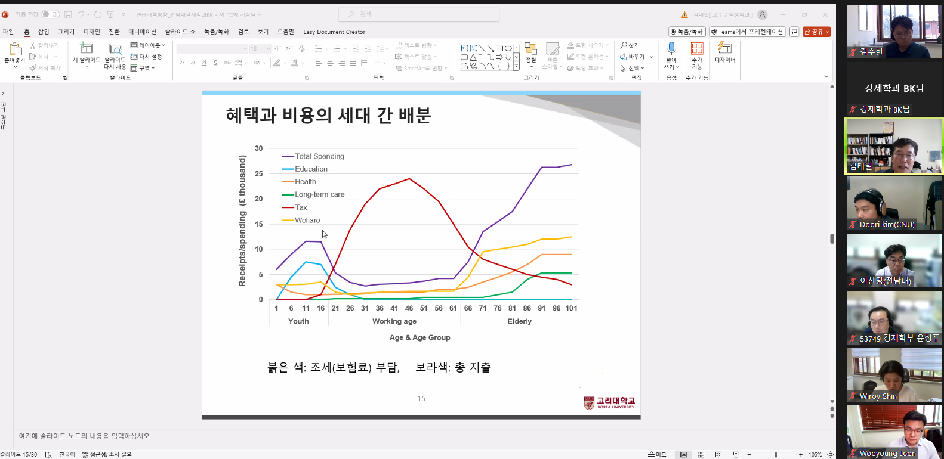This screenshot has width=944, height=459.
Task: Toggle underline formatting button
Action: [x=204, y=63]
